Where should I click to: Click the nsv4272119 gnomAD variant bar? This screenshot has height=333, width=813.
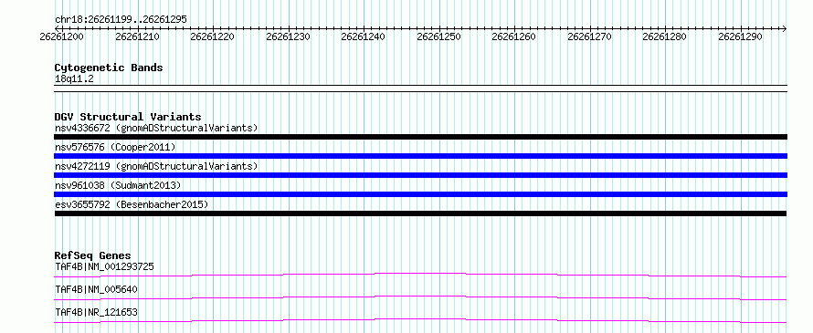(x=420, y=175)
